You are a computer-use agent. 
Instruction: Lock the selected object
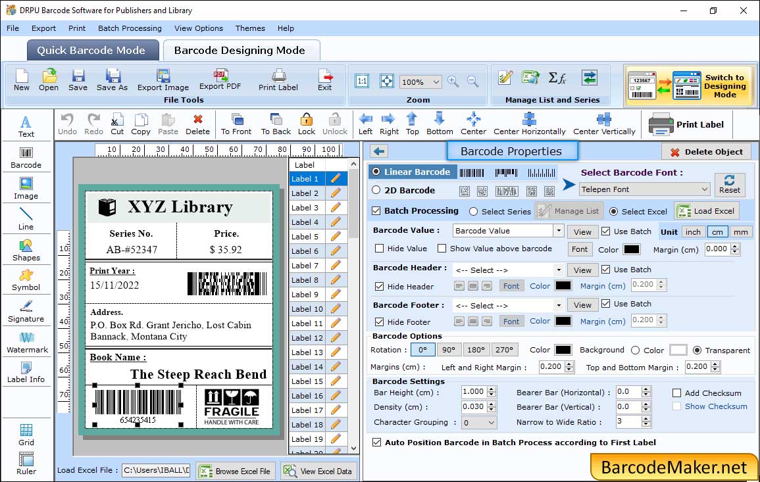307,124
